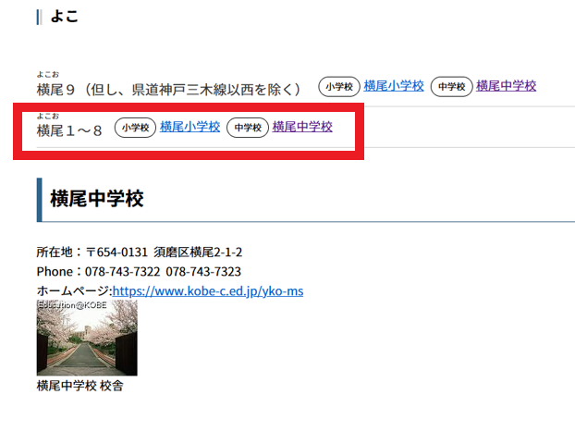Click the 中学校 badge in the 横尾9 row
The width and height of the screenshot is (575, 444).
452,87
